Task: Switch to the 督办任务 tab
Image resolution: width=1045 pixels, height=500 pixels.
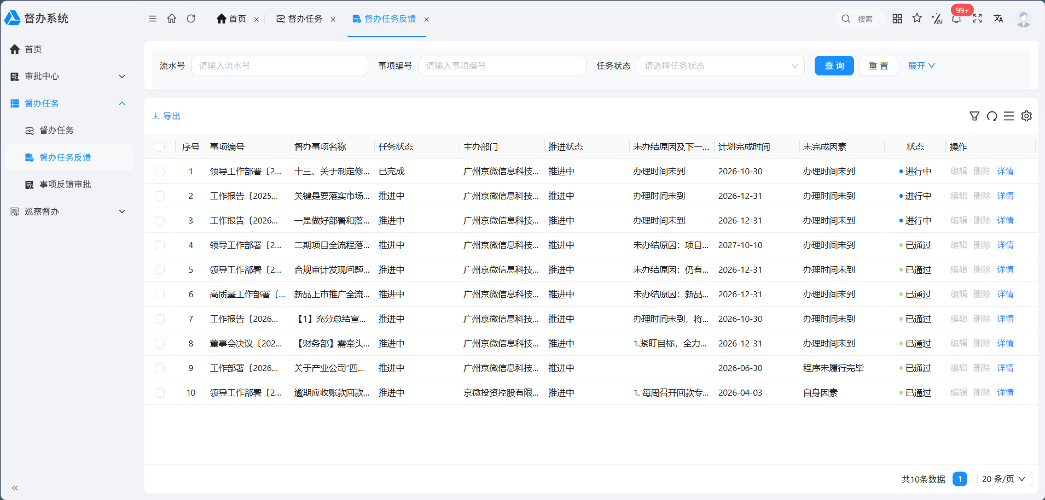Action: [x=300, y=19]
